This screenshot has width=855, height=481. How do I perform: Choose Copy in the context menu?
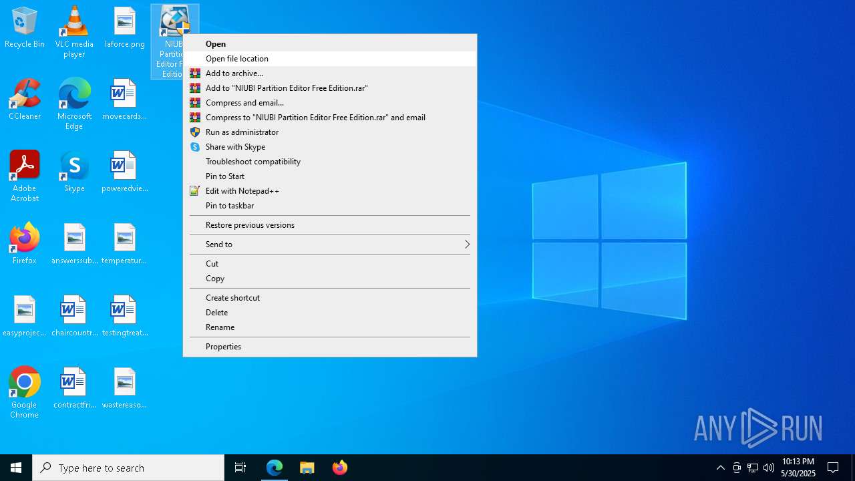[330, 279]
